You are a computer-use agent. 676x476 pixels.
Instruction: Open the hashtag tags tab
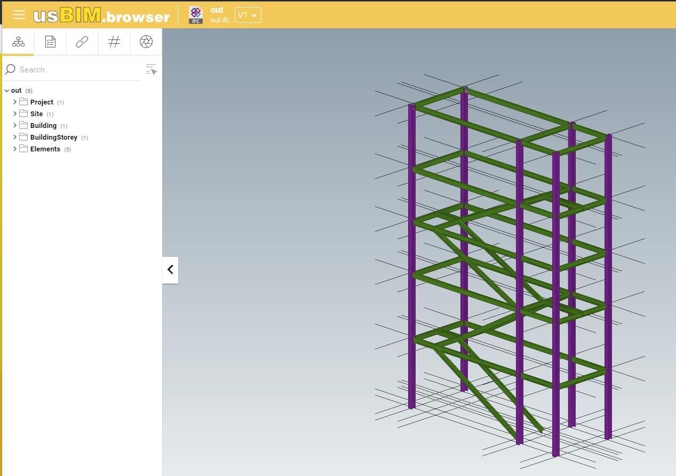[x=114, y=42]
